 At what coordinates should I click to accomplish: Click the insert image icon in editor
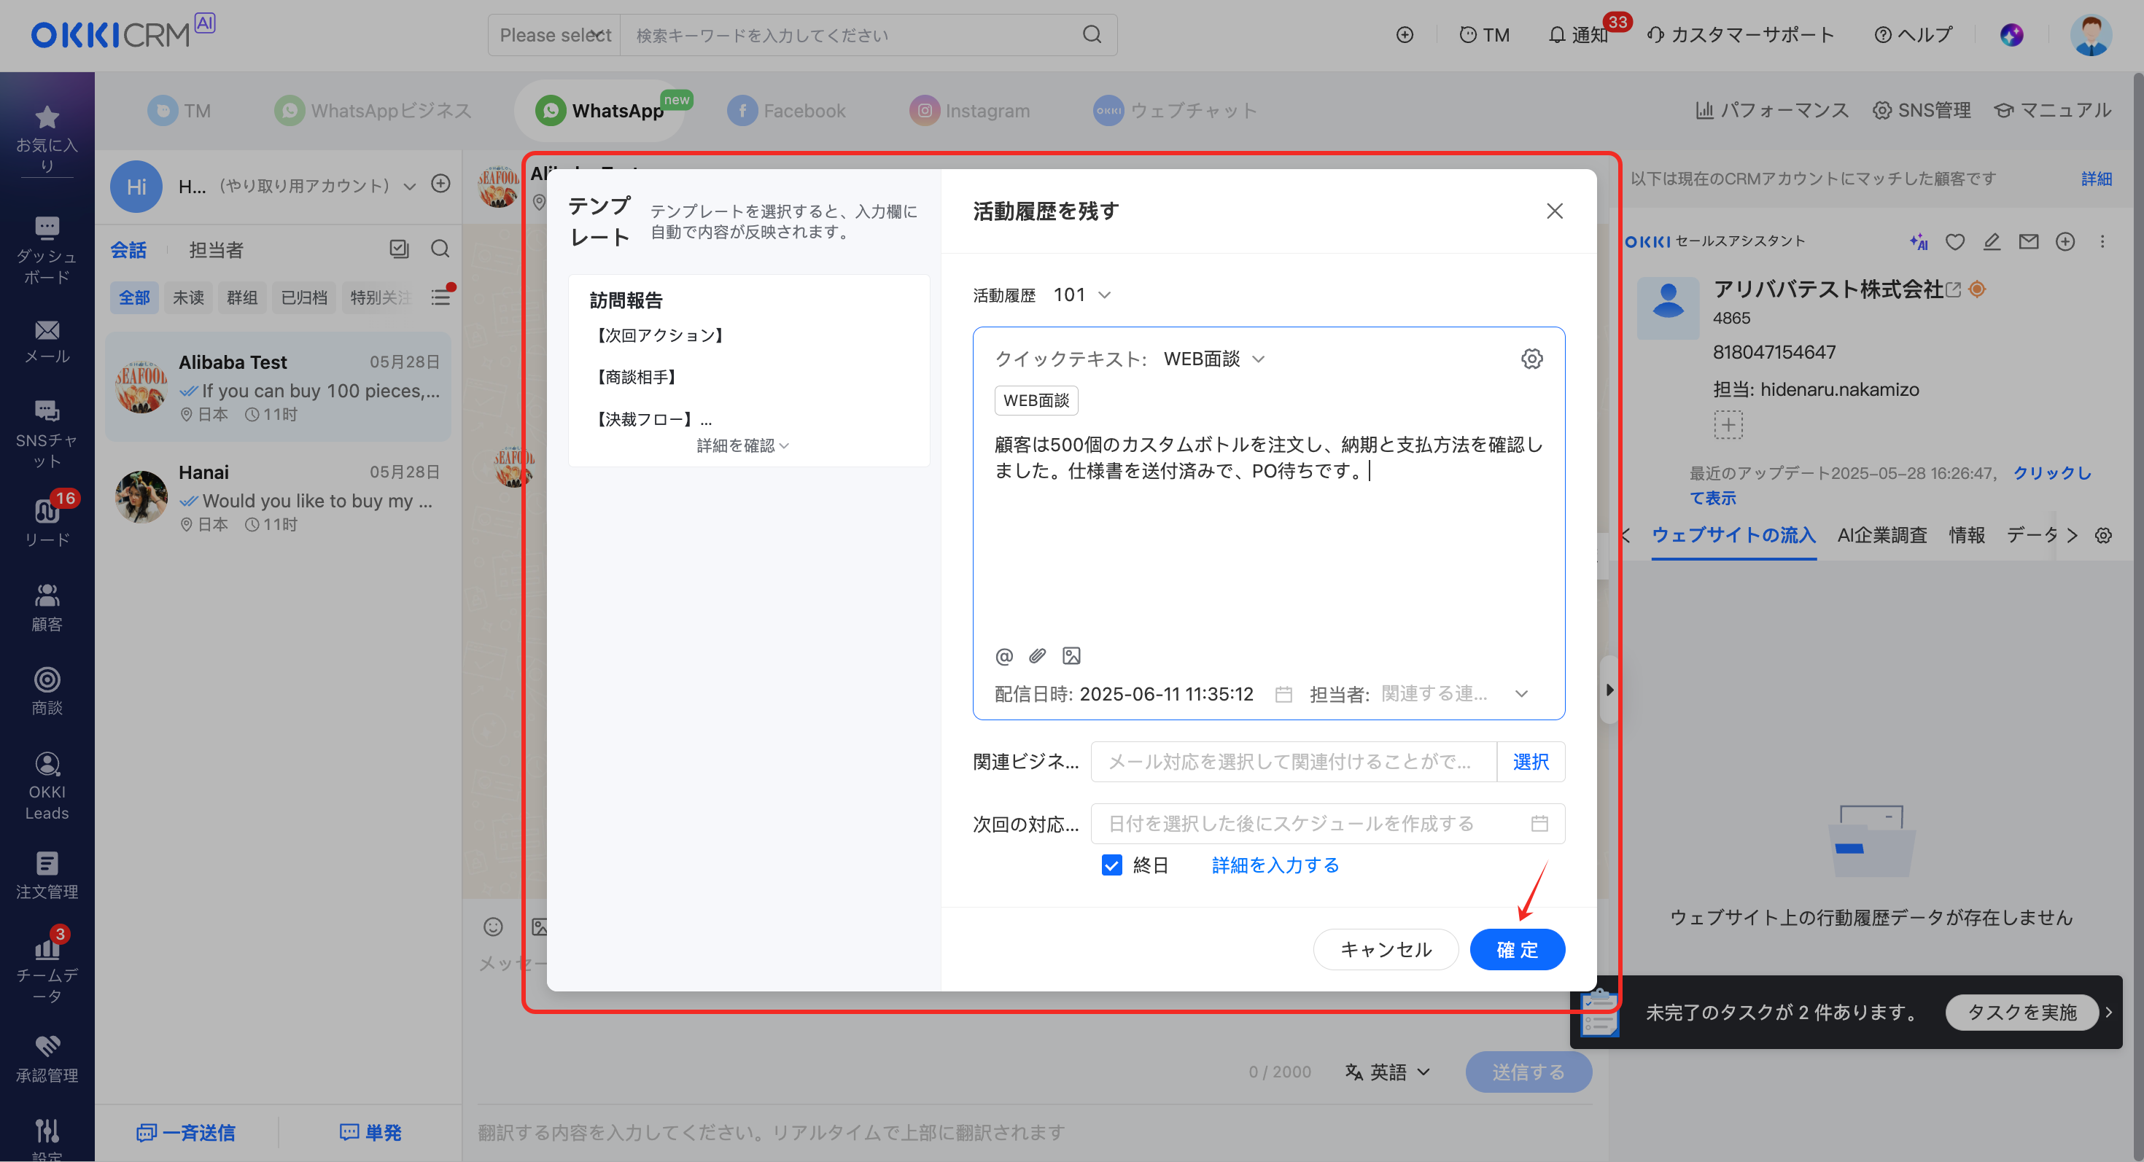(1071, 656)
